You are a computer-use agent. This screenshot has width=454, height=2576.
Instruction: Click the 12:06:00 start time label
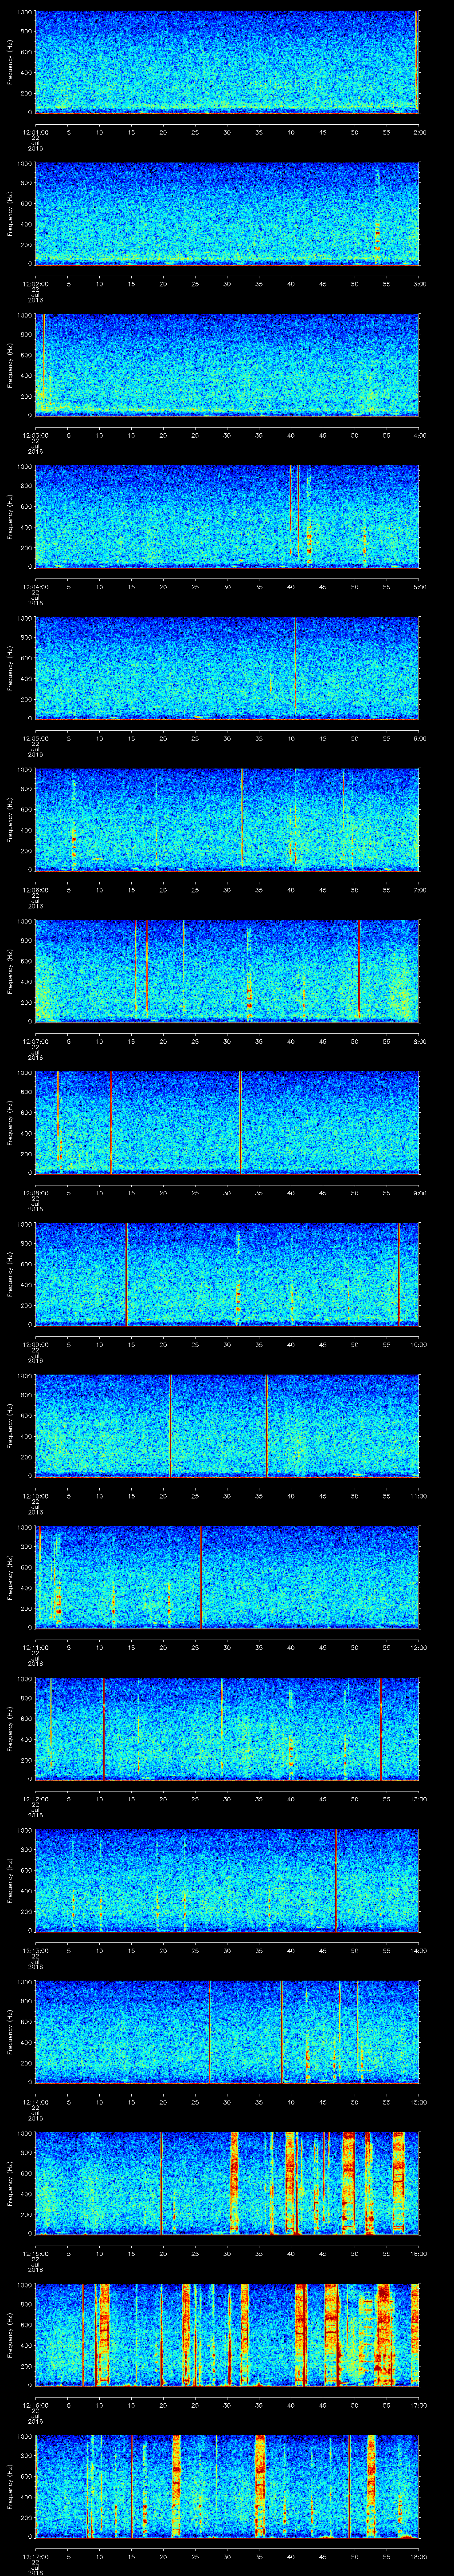coord(35,890)
